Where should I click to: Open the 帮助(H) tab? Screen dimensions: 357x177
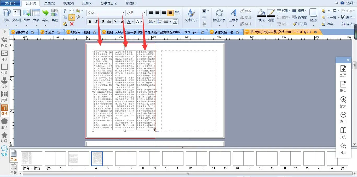[x=131, y=3]
